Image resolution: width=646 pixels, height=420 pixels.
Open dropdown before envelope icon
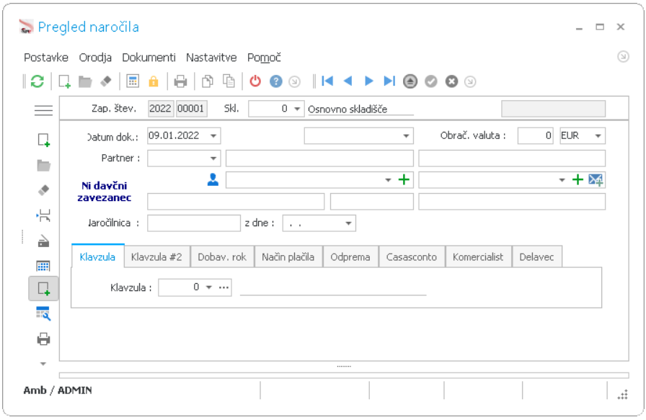coord(562,180)
